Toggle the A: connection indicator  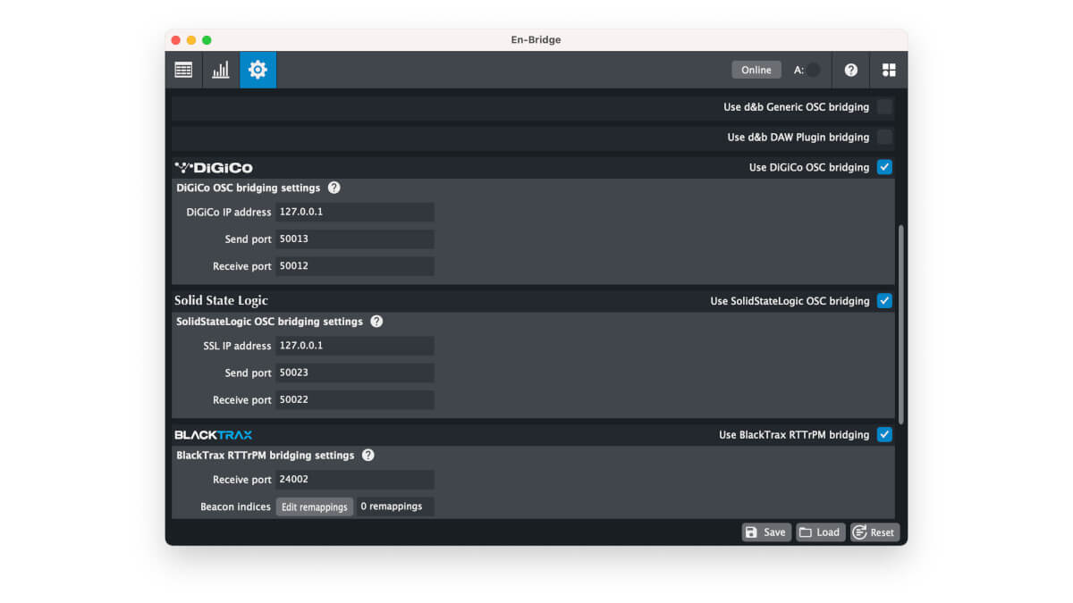(x=813, y=70)
